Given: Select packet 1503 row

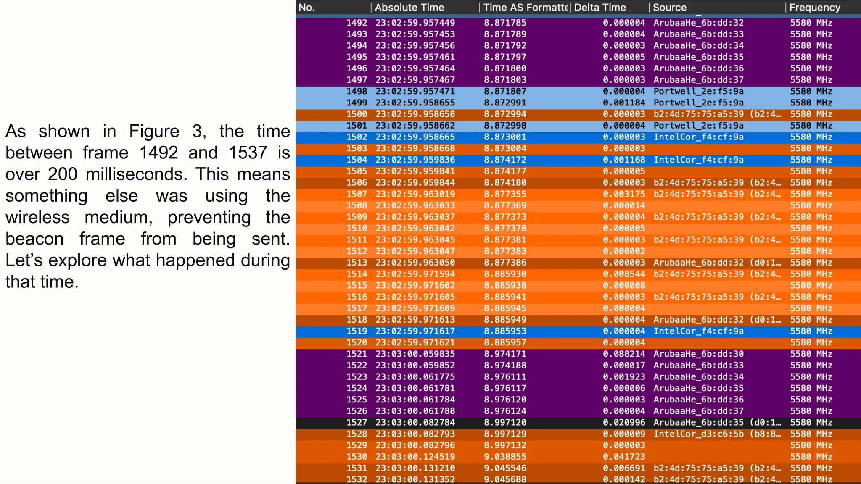Looking at the screenshot, I should coord(578,148).
